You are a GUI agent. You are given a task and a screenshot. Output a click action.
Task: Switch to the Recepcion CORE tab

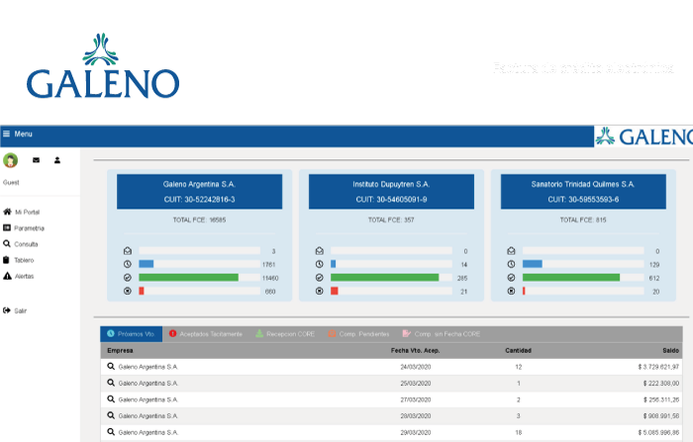(x=285, y=334)
